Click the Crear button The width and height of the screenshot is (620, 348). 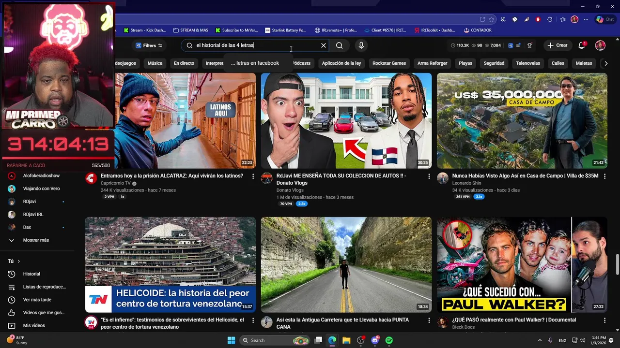point(557,45)
